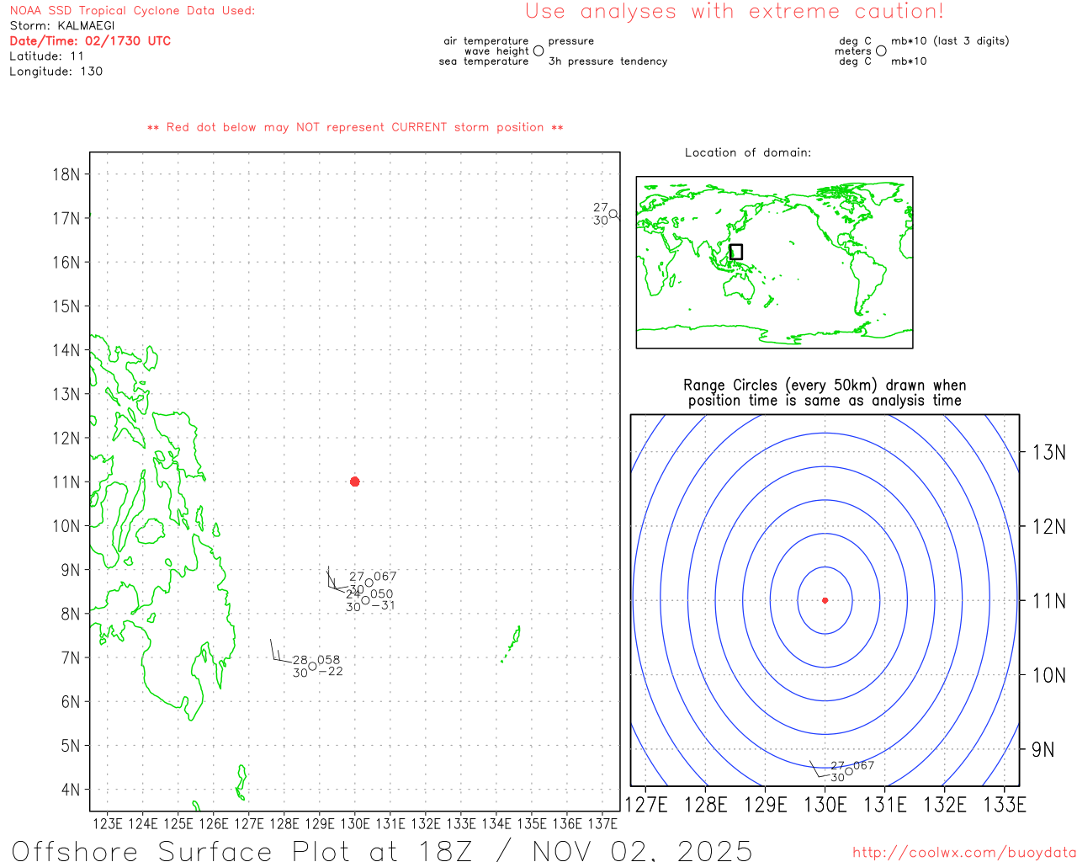Select the Offshore Surface Plot title

click(381, 850)
